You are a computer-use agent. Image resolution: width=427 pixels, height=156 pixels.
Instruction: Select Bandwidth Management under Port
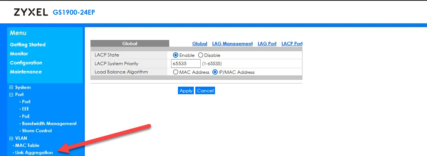pyautogui.click(x=49, y=124)
